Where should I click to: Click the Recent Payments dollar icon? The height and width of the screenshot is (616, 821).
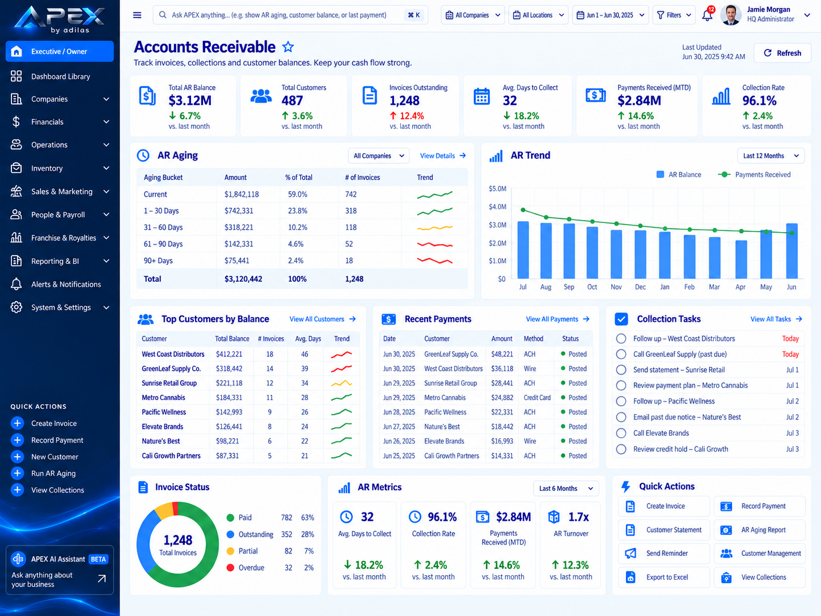[x=389, y=319]
